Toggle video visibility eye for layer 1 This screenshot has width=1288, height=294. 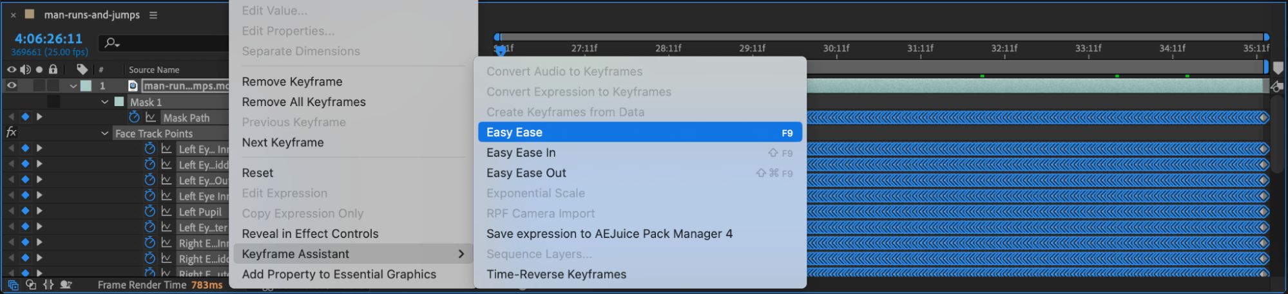12,86
